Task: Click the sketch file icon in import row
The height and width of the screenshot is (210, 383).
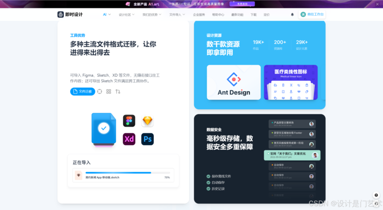Action: click(78, 175)
